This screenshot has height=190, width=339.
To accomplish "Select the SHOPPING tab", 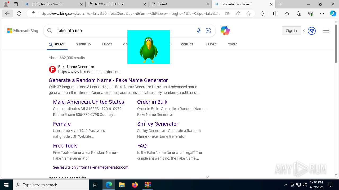I will (x=83, y=44).
